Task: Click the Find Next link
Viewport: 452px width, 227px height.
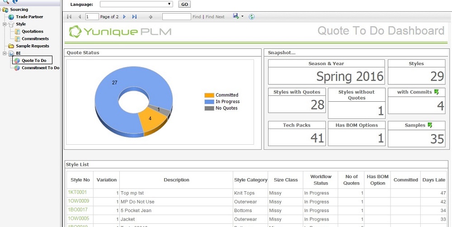Action: [x=215, y=17]
